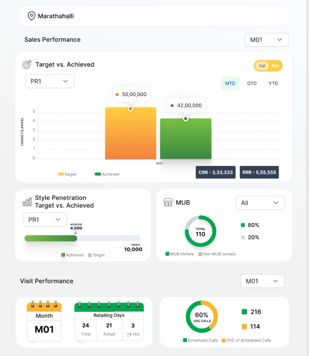The height and width of the screenshot is (356, 309).
Task: Click the 42,00,000 tooltip value
Action: [189, 106]
